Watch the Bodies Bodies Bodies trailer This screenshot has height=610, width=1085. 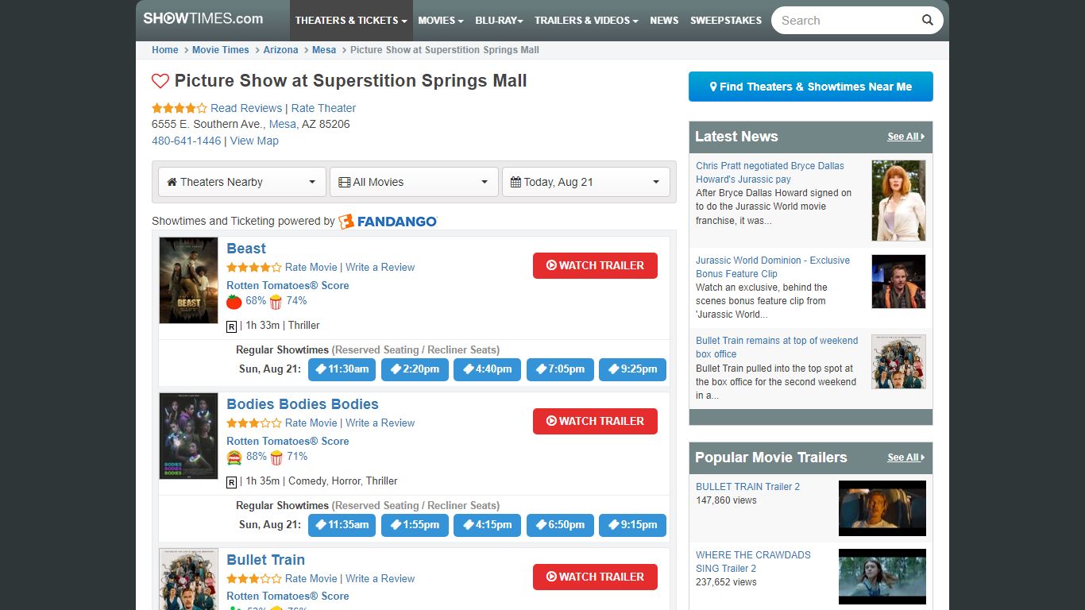tap(595, 421)
